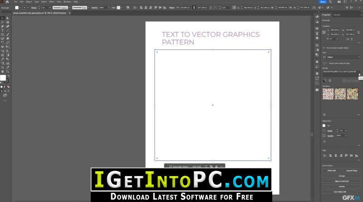
Task: Select the Zoom magnifier tool
Action: point(8,72)
